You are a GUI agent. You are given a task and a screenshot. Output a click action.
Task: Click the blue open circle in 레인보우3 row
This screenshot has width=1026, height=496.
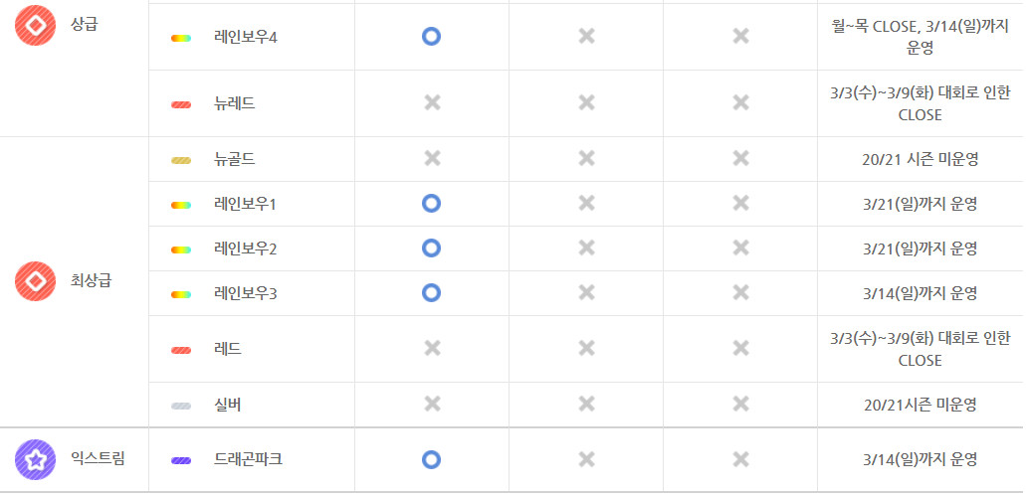pyautogui.click(x=431, y=293)
